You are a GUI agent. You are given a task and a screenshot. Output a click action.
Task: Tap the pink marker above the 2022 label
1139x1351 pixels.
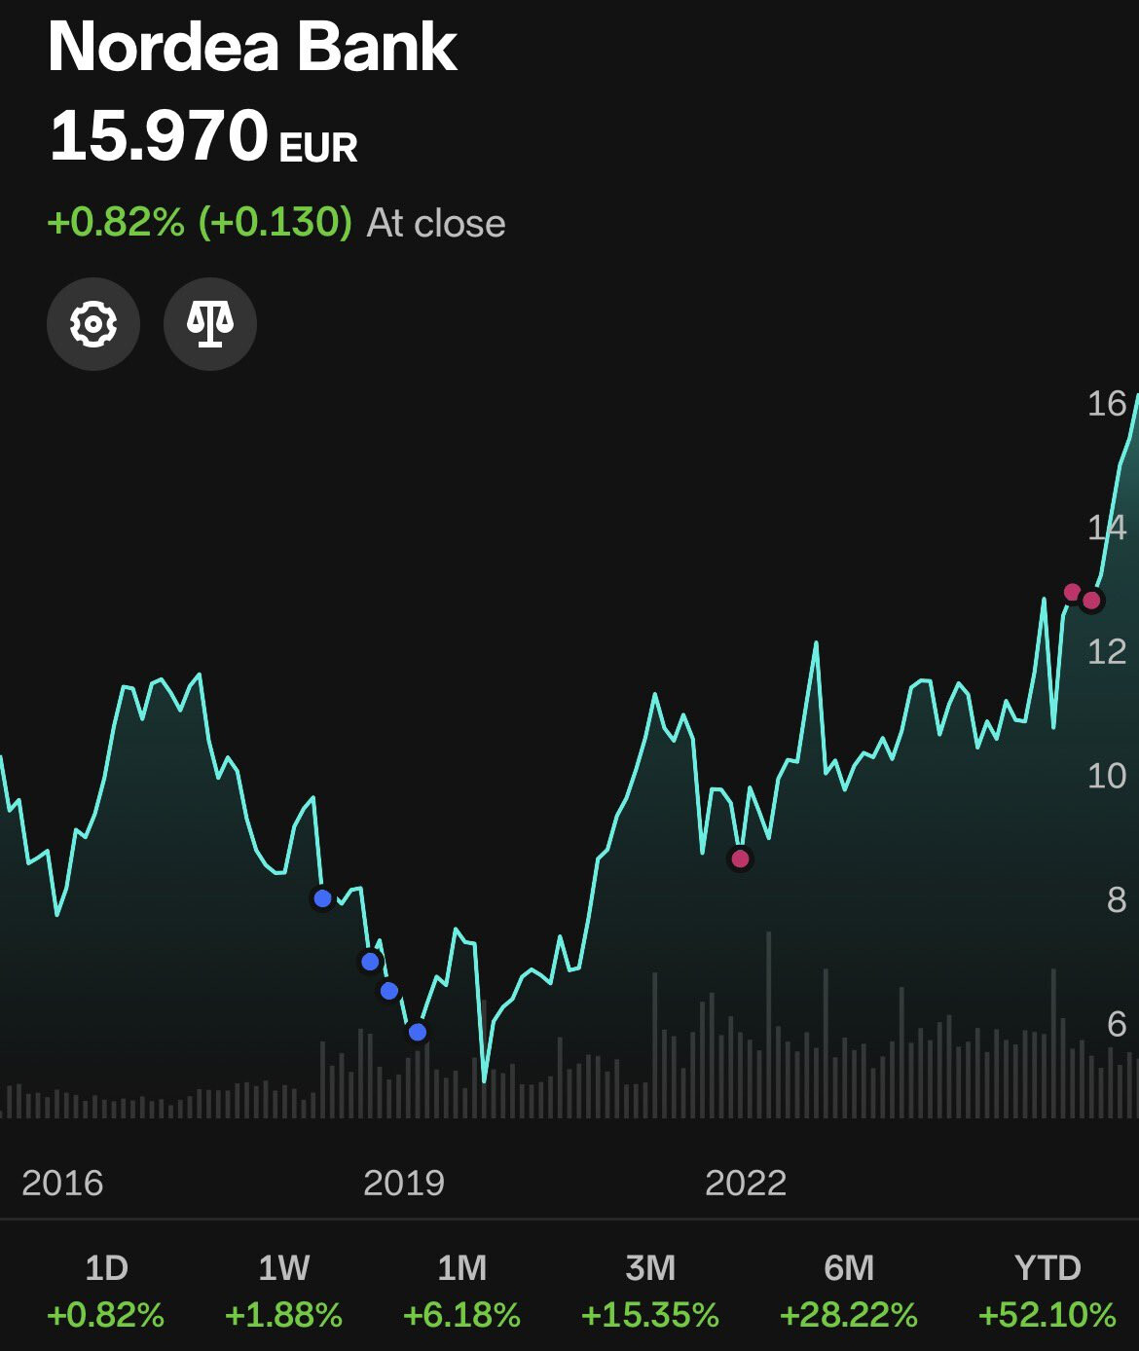click(x=741, y=858)
